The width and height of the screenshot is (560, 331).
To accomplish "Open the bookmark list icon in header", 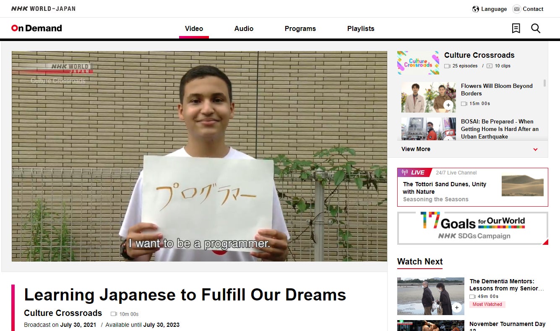I will [x=516, y=28].
